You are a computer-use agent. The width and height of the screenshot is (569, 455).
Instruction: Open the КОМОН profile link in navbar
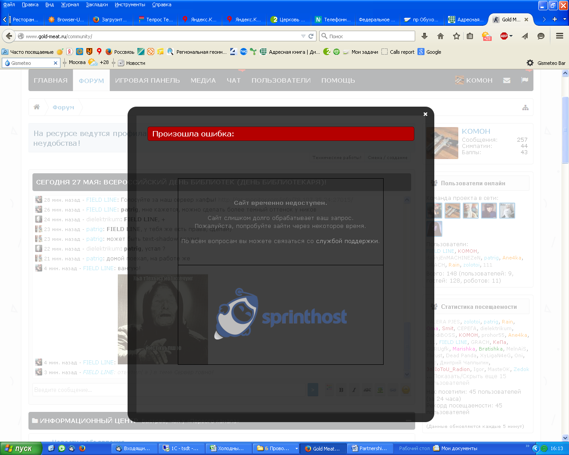click(474, 80)
